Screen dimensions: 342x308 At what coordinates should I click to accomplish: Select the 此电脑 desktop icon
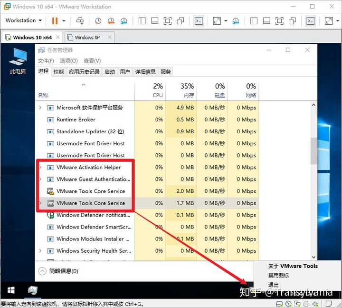tap(18, 61)
